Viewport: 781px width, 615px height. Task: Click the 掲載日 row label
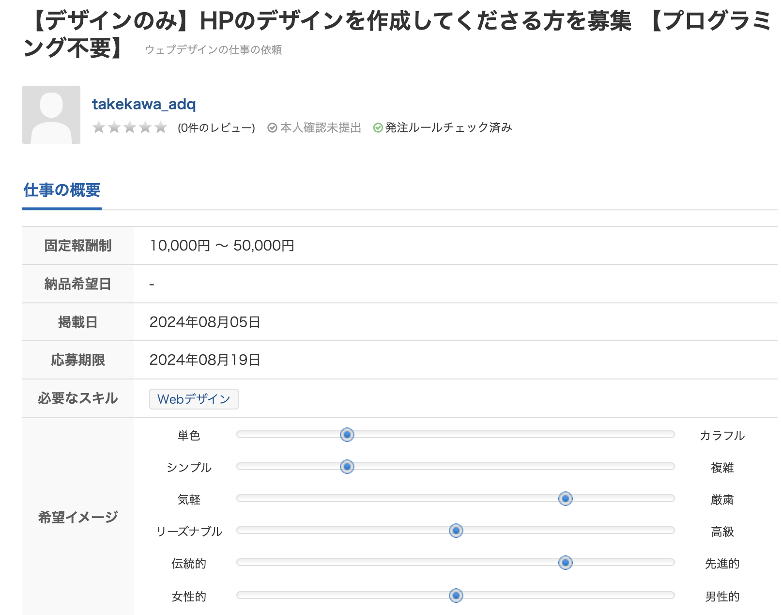(x=78, y=322)
